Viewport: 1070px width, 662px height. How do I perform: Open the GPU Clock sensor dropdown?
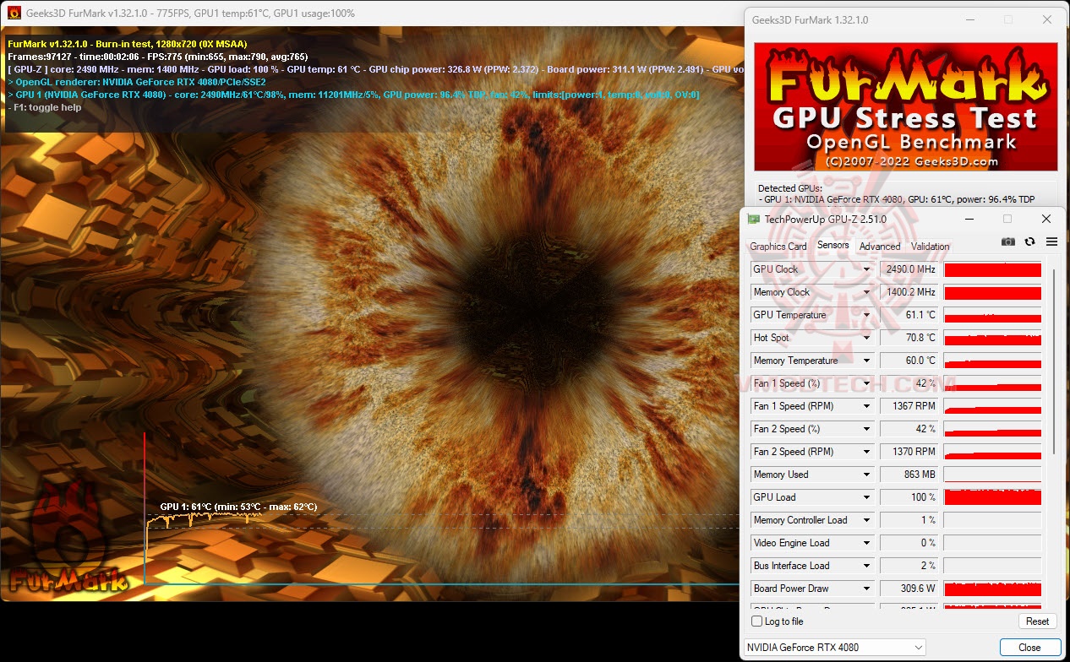tap(866, 269)
